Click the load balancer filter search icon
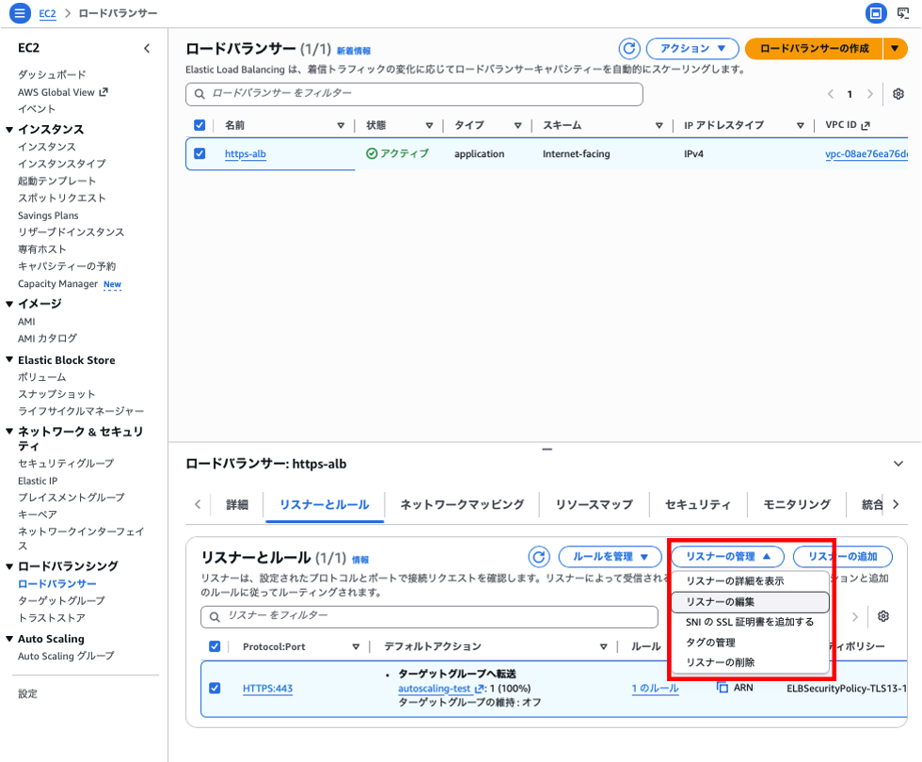Viewport: 922px width, 762px height. 199,94
